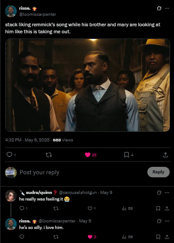Open the 4:32 PM May 9, 2025 timestamp
Image resolution: width=174 pixels, height=243 pixels.
coord(27,140)
